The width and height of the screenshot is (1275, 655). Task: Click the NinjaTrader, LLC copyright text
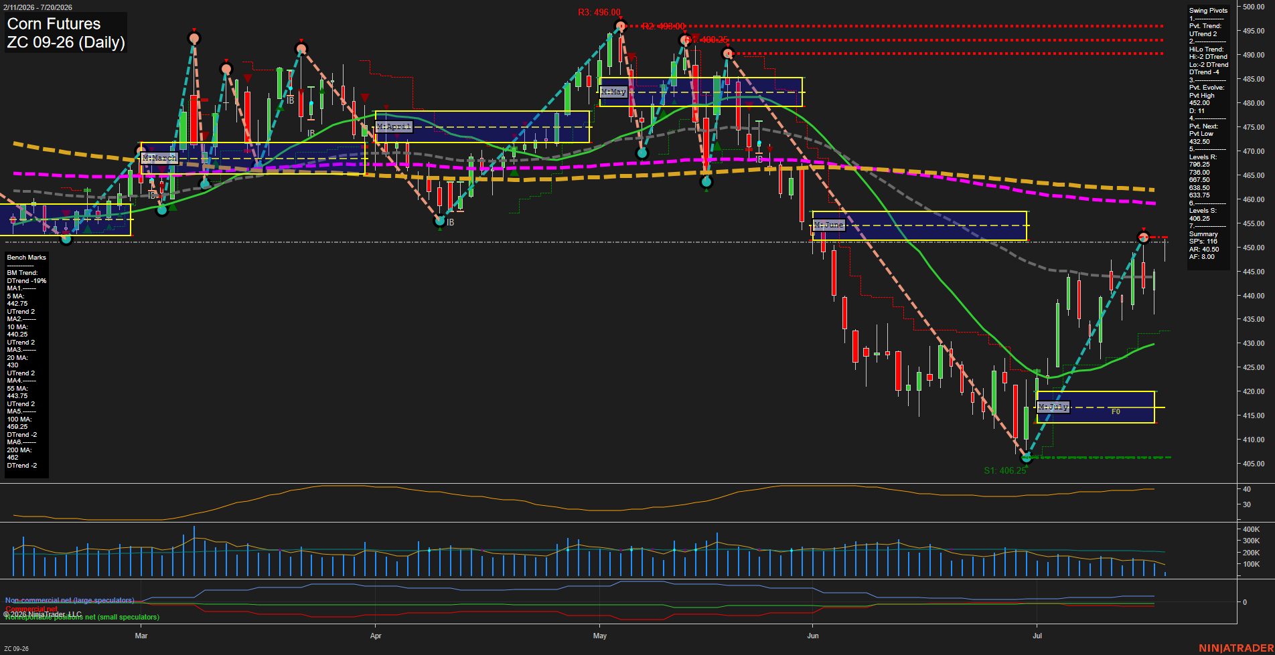pos(42,614)
